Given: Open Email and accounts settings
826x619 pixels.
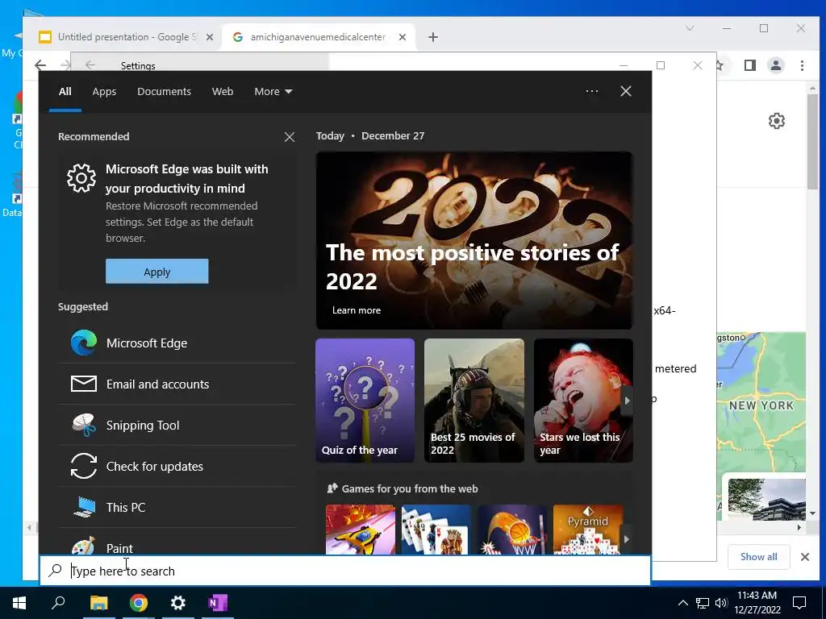Looking at the screenshot, I should [x=177, y=384].
